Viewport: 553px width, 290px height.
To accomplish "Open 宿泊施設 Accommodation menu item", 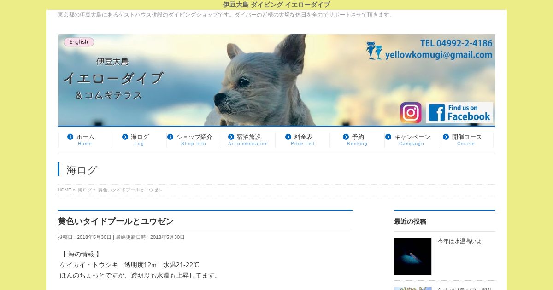I will [248, 140].
